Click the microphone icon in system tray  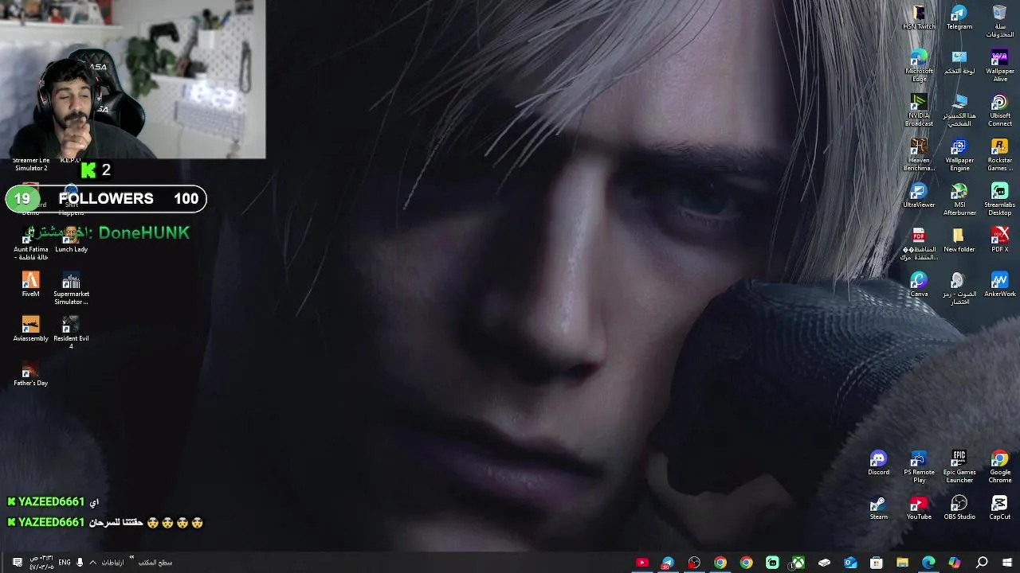click(x=80, y=563)
